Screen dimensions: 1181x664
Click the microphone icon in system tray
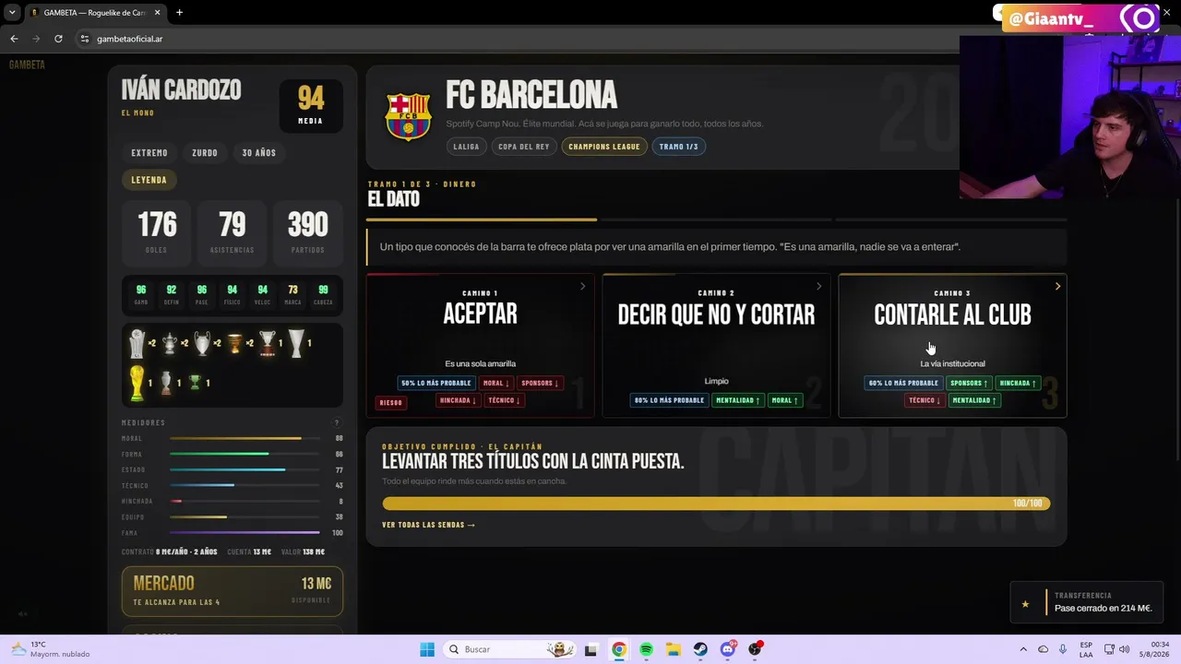point(1063,649)
